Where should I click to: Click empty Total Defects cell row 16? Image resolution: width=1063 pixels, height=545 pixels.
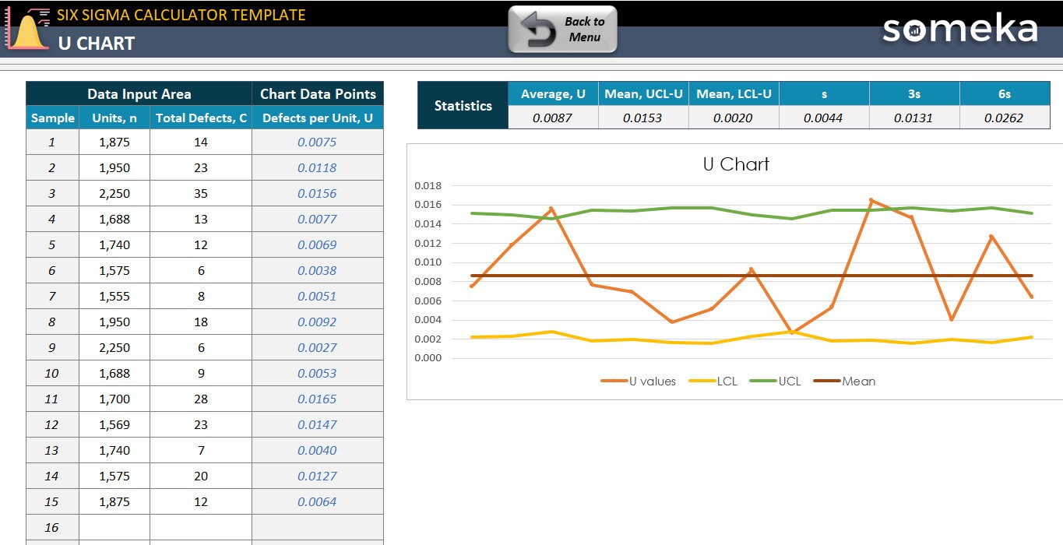[201, 528]
